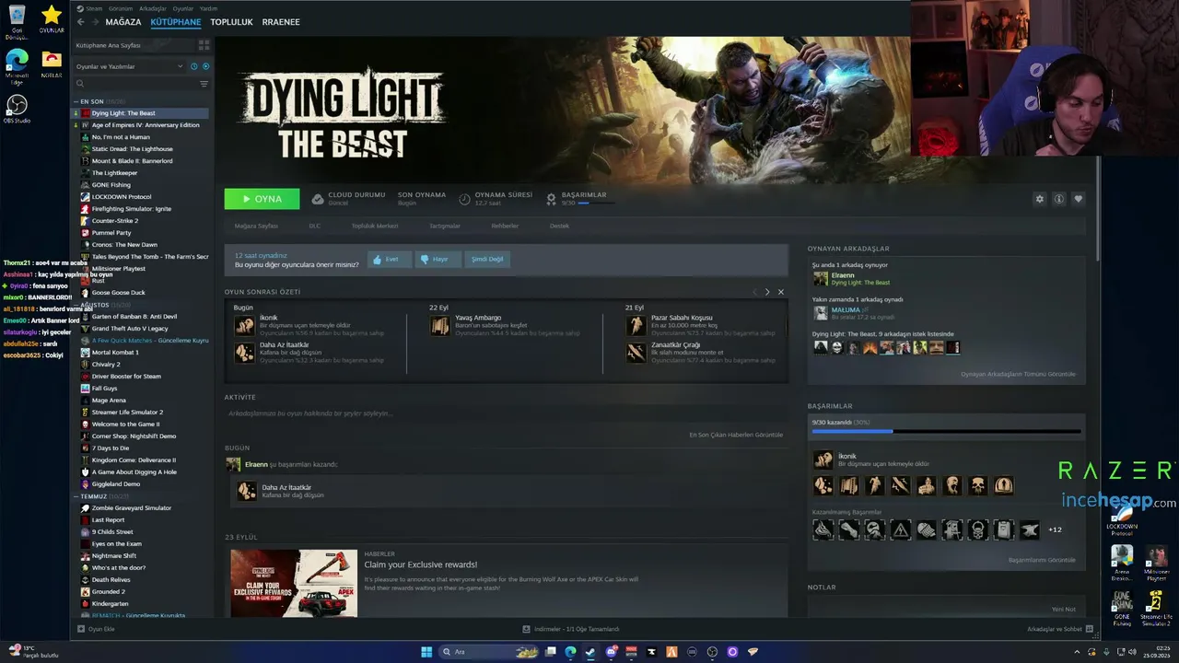Open game info icon
The image size is (1179, 663).
click(1059, 199)
